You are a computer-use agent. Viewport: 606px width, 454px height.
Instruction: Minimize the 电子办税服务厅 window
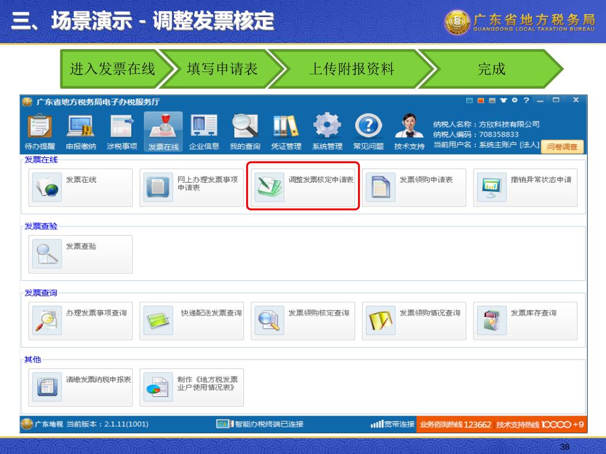coord(540,100)
